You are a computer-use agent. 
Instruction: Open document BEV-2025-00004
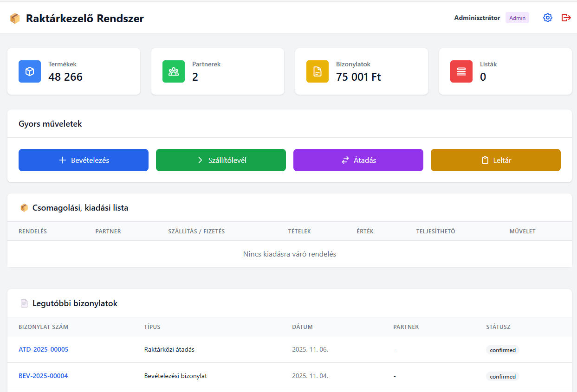click(x=43, y=376)
